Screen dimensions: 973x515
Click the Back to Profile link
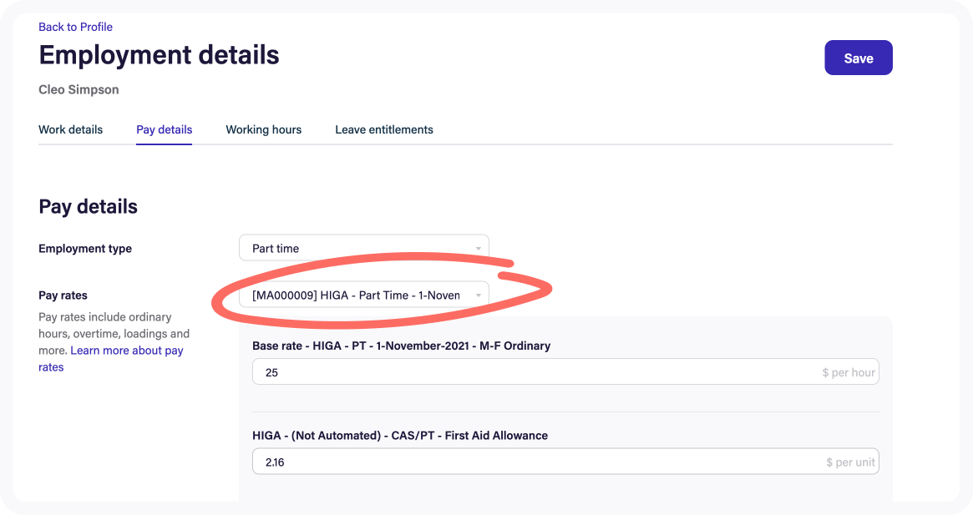pyautogui.click(x=75, y=27)
